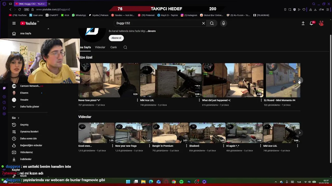The image size is (332, 186).
Task: Switch to the Canlı channel tab
Action: tap(114, 47)
